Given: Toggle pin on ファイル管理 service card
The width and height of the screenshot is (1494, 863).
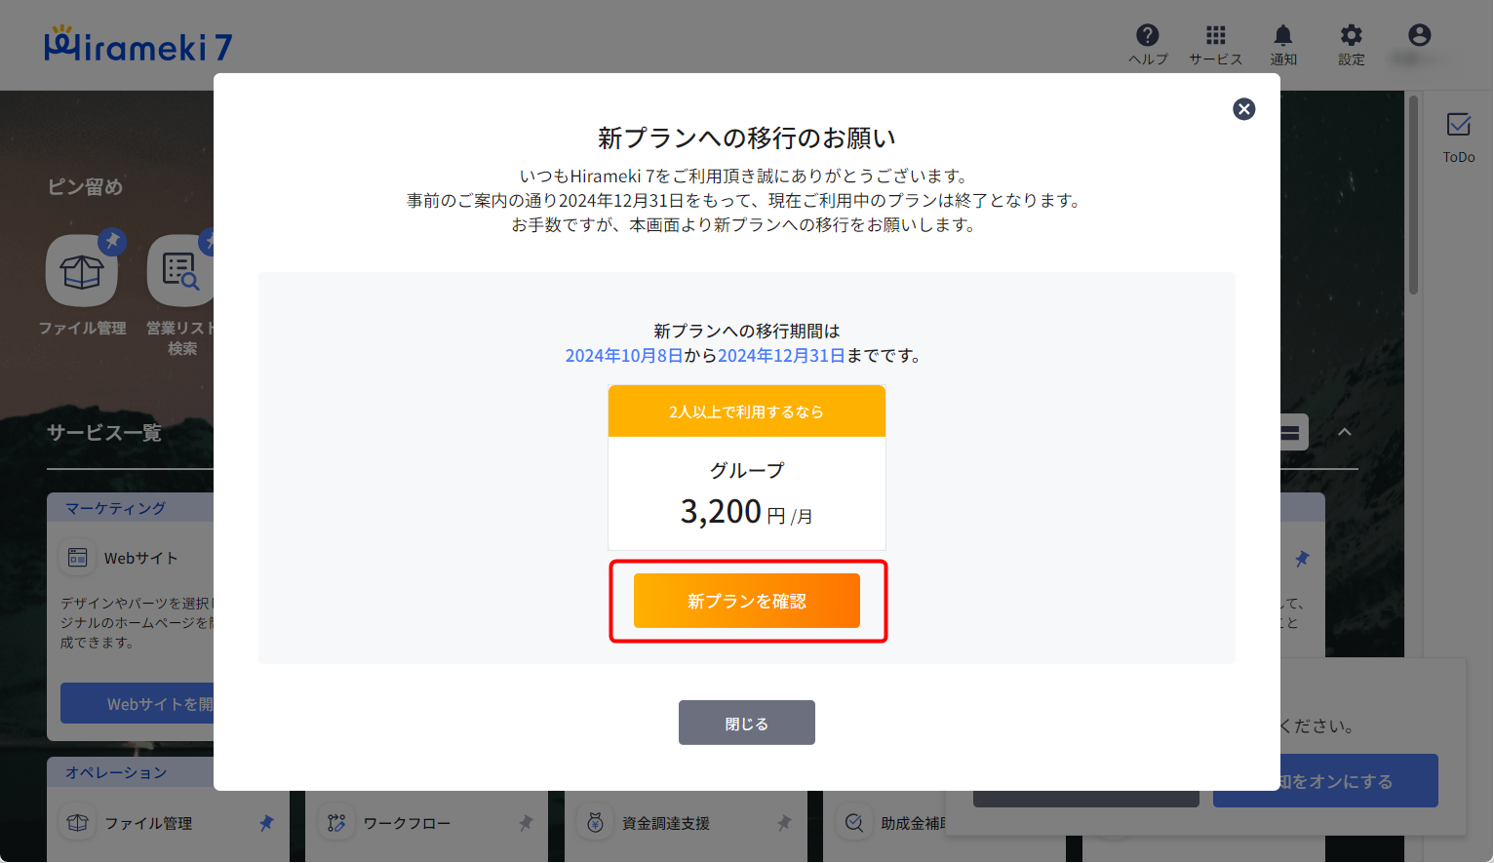Looking at the screenshot, I should click(266, 823).
